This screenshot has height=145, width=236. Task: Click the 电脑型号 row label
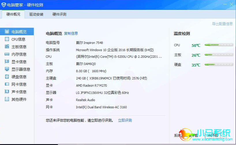[x=53, y=43]
